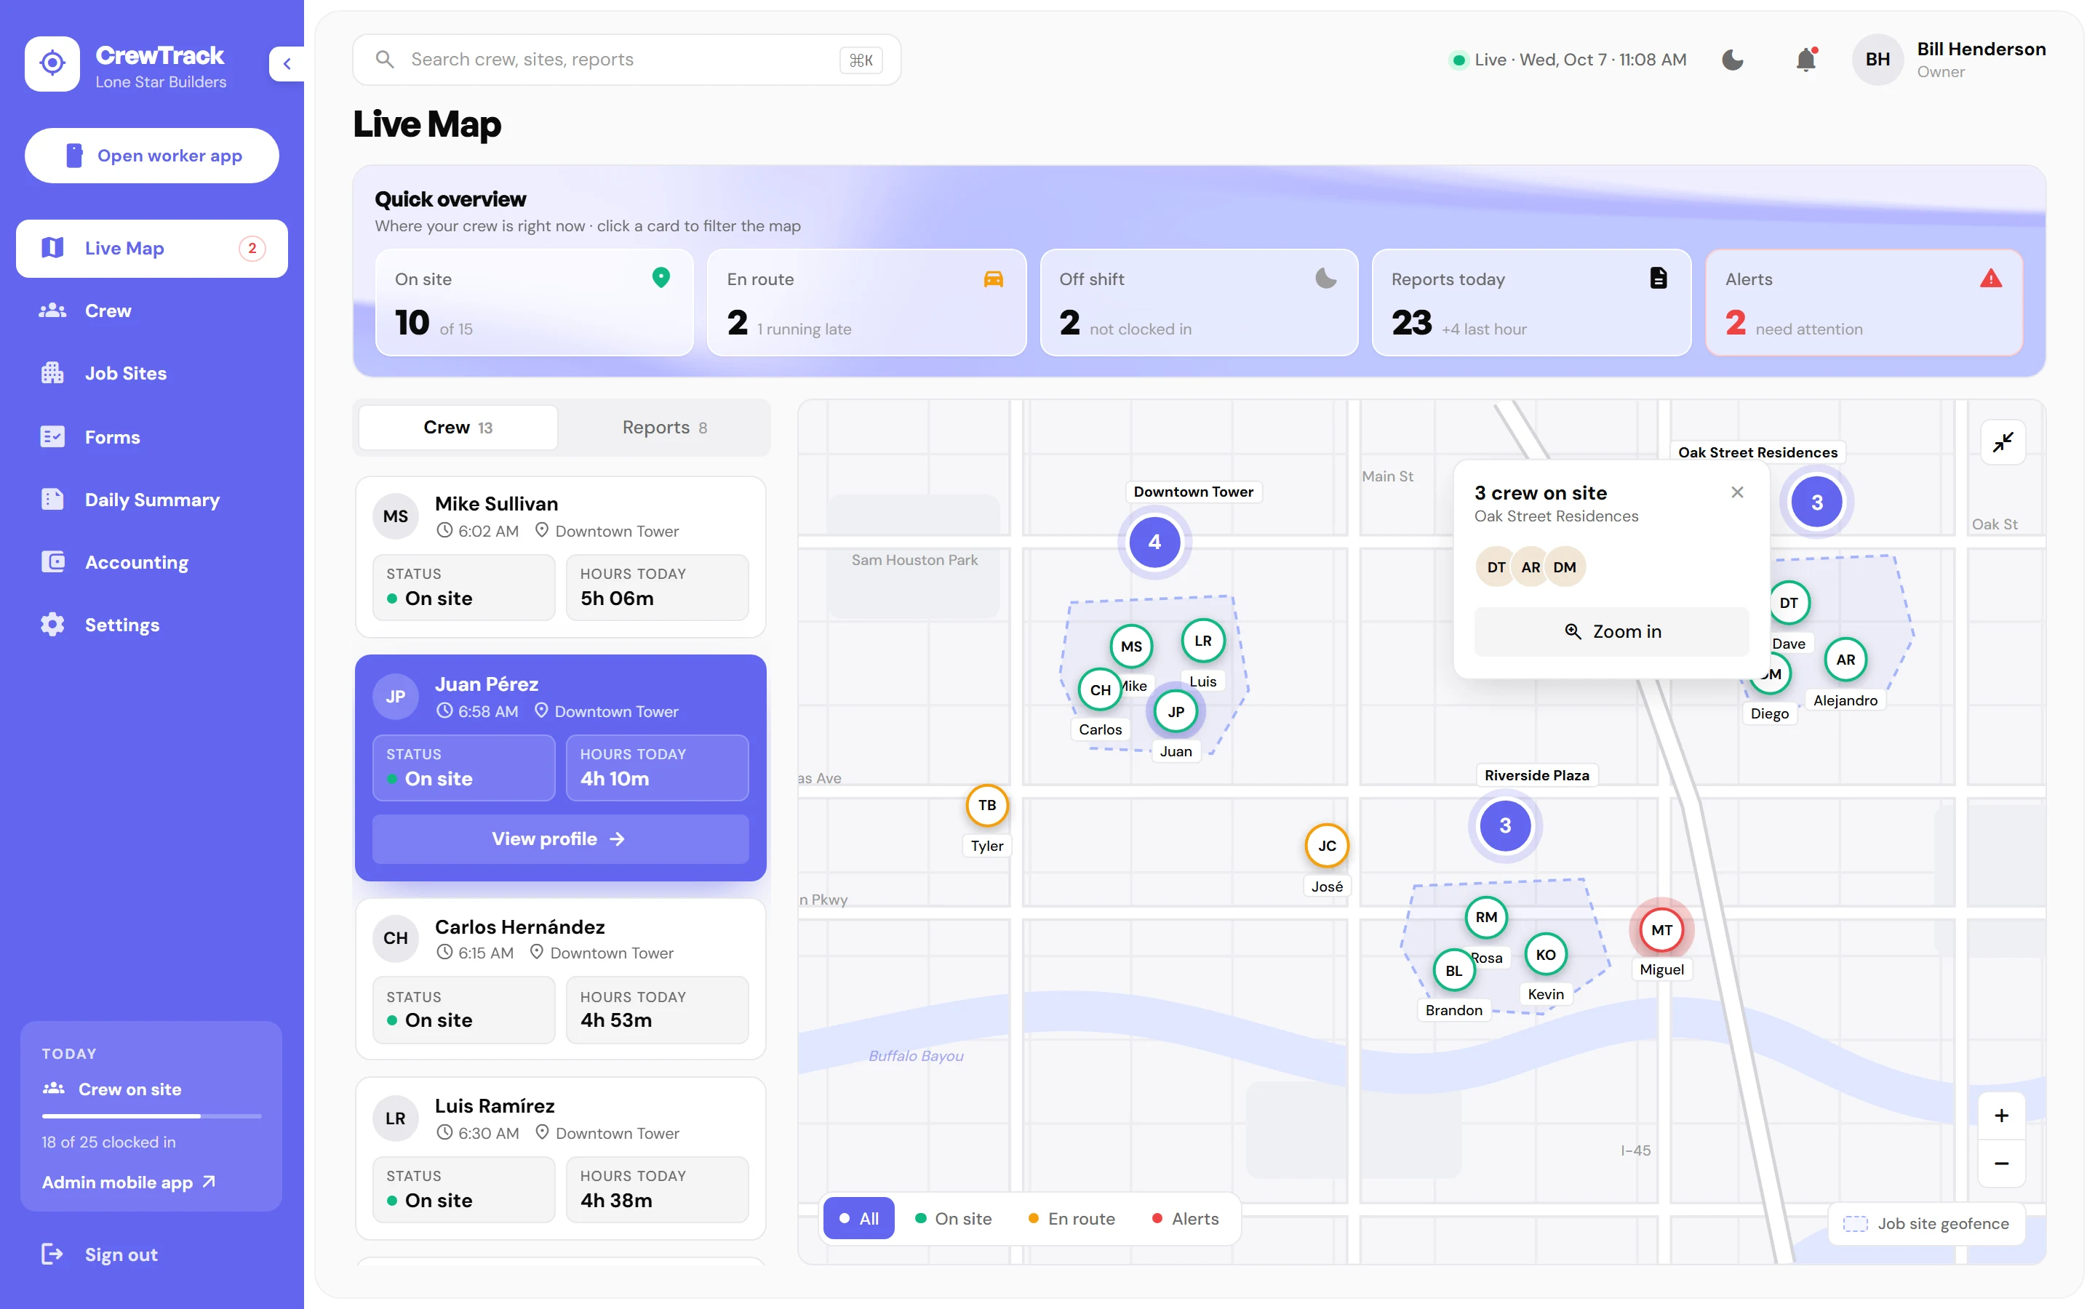Click the Downtown Tower cluster marker 4
This screenshot has width=2095, height=1309.
(x=1155, y=542)
